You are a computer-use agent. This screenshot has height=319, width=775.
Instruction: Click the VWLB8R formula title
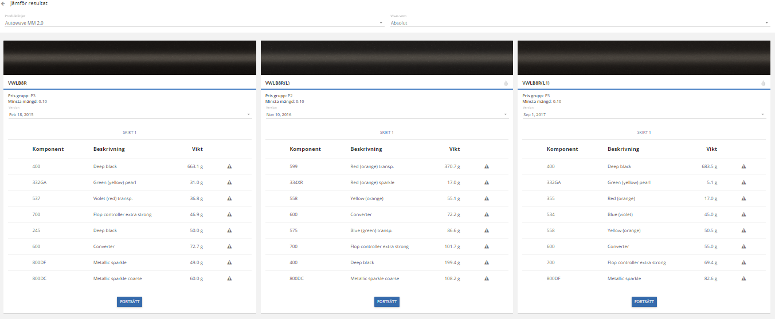pyautogui.click(x=18, y=83)
